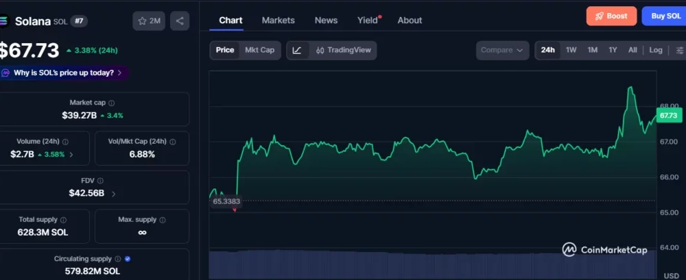The image size is (686, 280).
Task: Click the 628.3M SOL total supply value
Action: coord(43,233)
